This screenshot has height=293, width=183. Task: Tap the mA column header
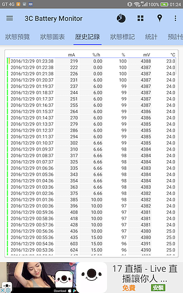72,55
